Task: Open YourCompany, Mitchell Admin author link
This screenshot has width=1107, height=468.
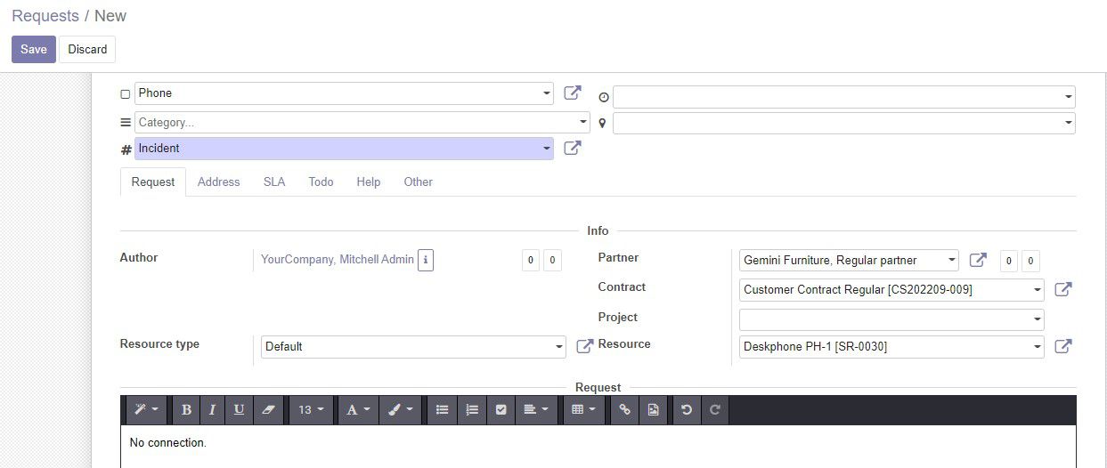Action: coord(338,260)
